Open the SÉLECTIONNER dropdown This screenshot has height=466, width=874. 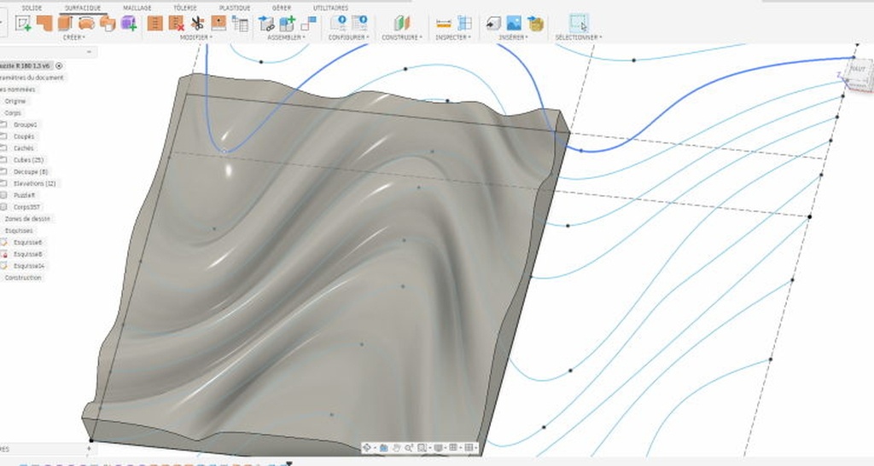578,37
